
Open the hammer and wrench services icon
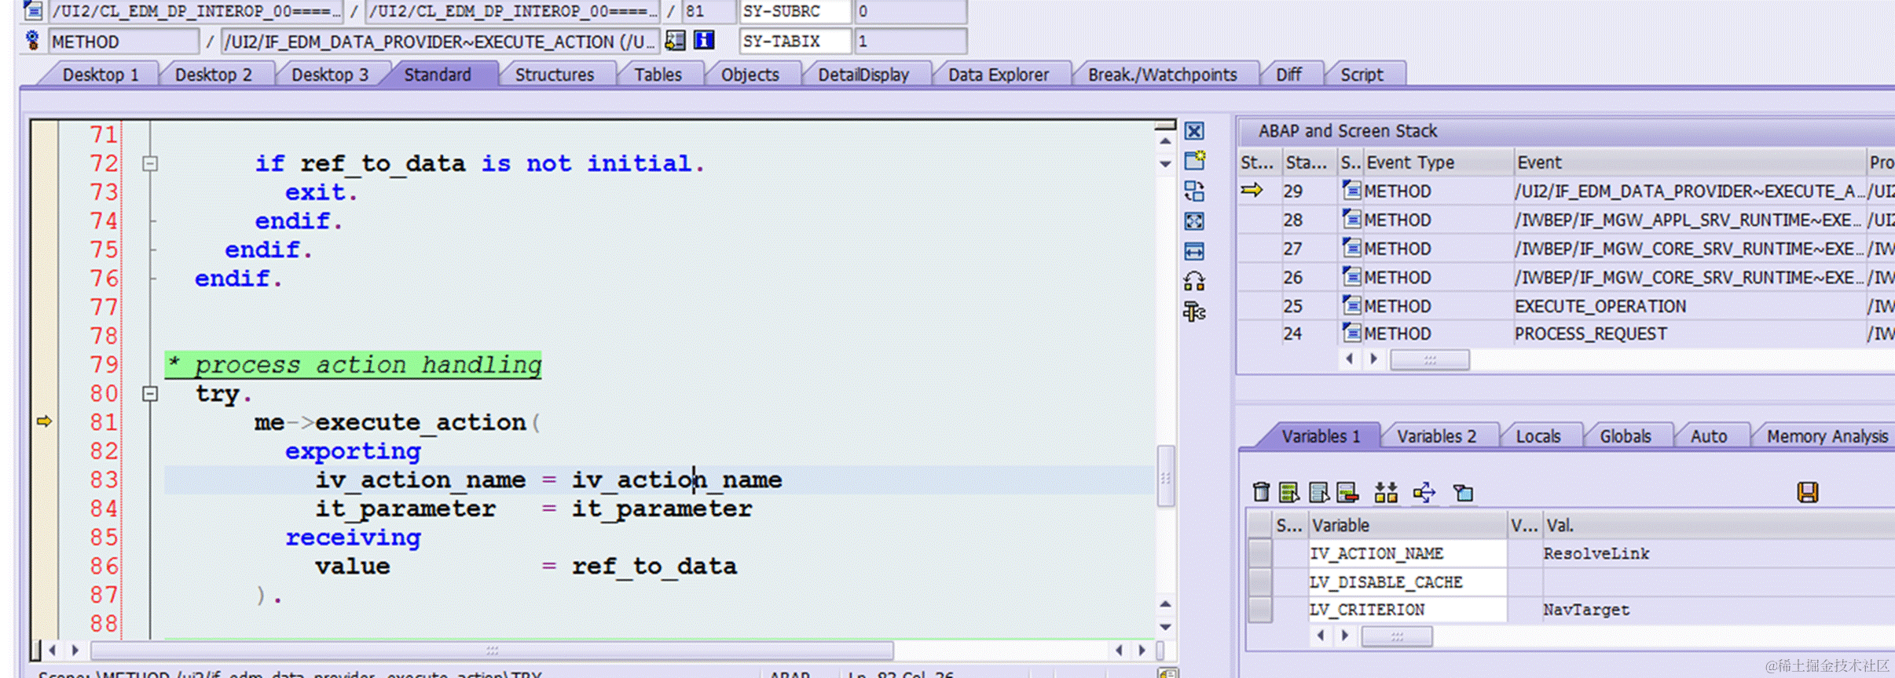click(x=1194, y=312)
